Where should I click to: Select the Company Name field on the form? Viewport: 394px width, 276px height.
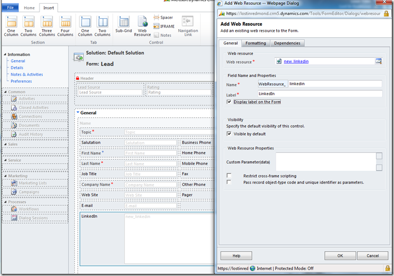click(x=129, y=185)
